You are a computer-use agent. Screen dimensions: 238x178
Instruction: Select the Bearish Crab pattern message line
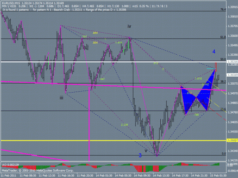(x=64, y=10)
